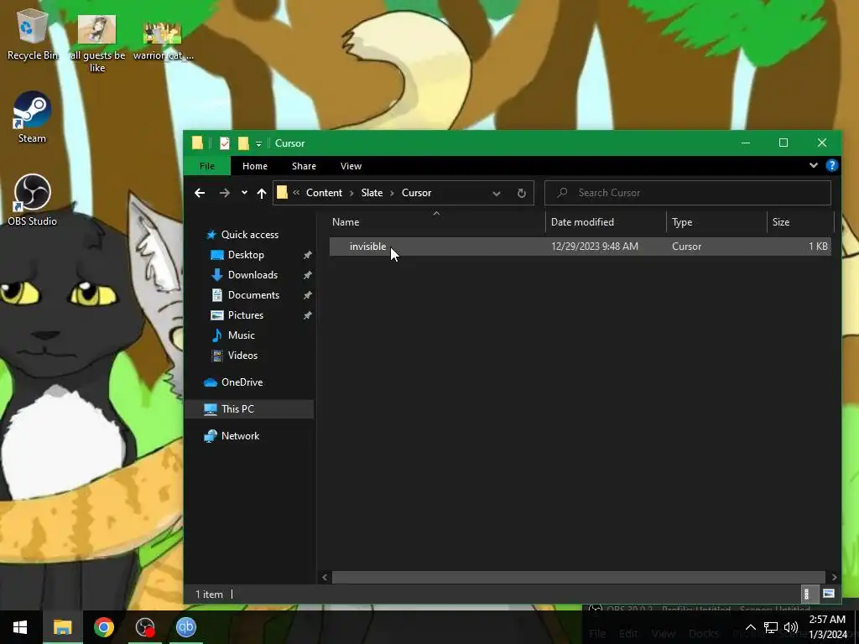859x644 pixels.
Task: Click the horizontal scrollbar in the file list
Action: point(579,577)
